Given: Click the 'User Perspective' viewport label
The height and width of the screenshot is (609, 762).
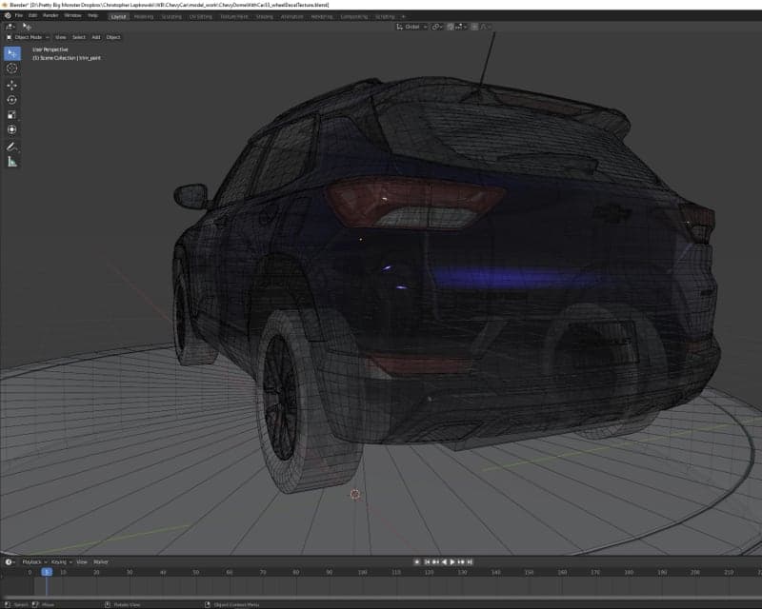Looking at the screenshot, I should click(50, 49).
